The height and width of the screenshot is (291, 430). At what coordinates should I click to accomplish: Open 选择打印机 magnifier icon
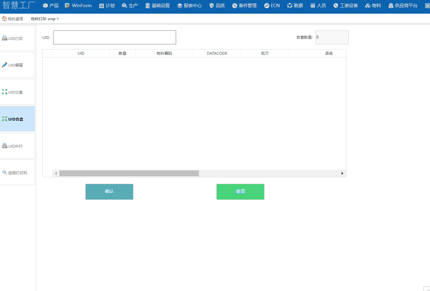(4, 172)
